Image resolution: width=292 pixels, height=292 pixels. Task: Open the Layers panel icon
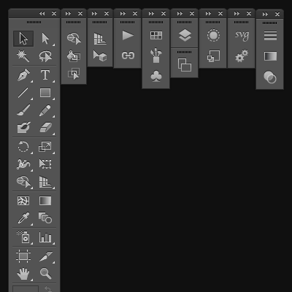pos(185,35)
